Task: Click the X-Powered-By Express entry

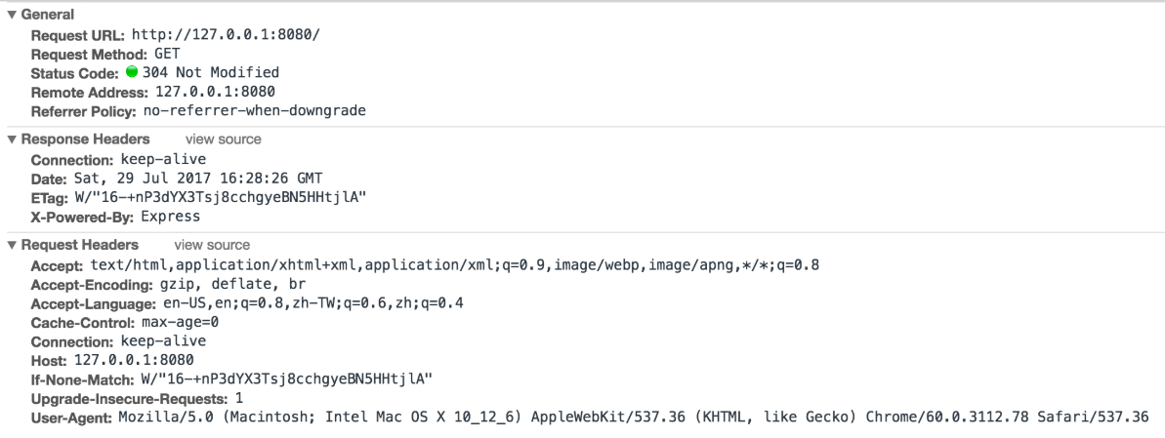Action: point(116,217)
